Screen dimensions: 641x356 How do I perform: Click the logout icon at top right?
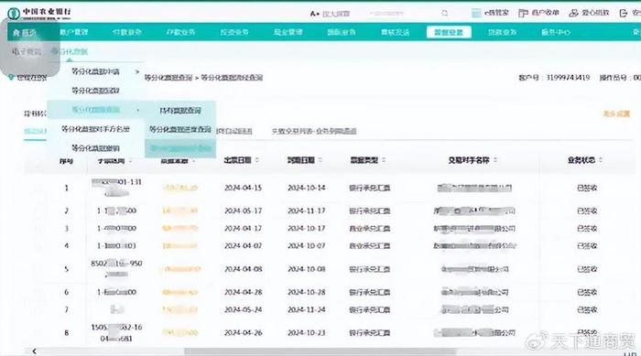click(x=624, y=13)
